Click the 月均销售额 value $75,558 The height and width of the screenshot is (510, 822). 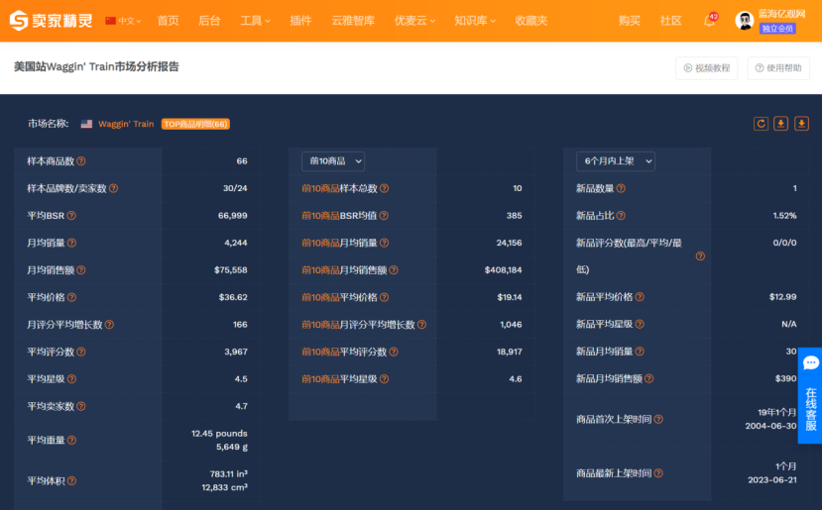tap(231, 270)
